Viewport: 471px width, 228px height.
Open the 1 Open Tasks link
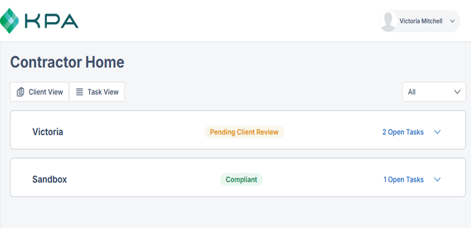click(403, 179)
